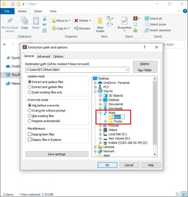188x197 pixels.
Task: Select OneDrive - Personal cloud icon in tree
Action: [100, 83]
